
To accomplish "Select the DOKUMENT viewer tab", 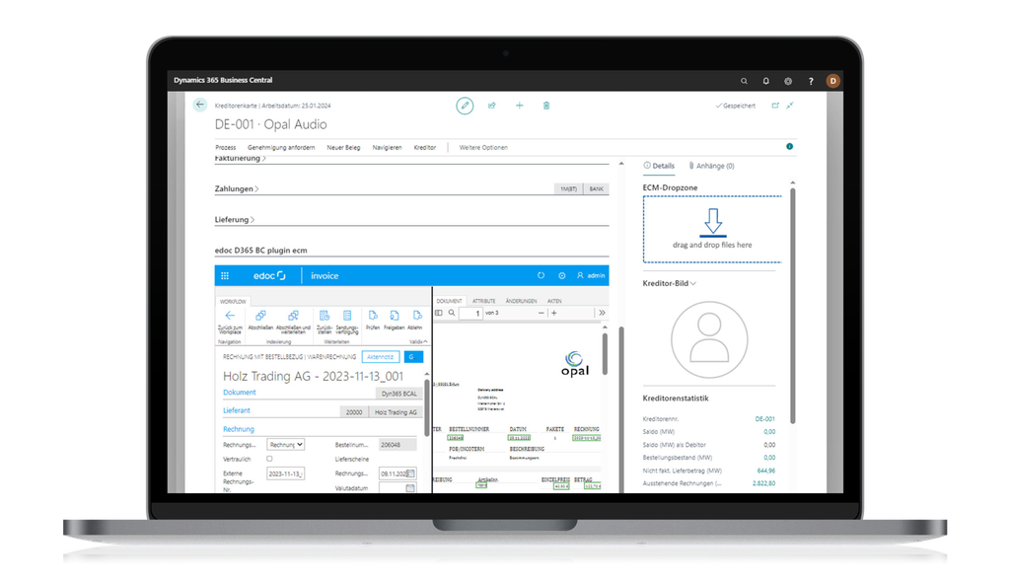I will click(449, 301).
